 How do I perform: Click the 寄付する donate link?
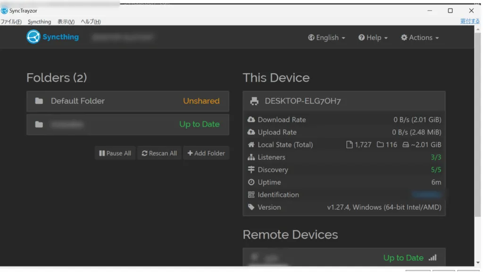pyautogui.click(x=470, y=21)
